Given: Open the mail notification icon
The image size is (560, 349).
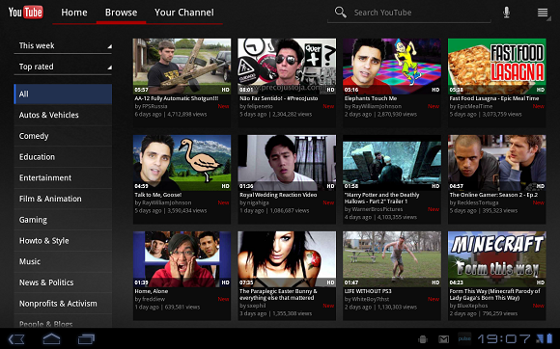Looking at the screenshot, I should point(443,339).
